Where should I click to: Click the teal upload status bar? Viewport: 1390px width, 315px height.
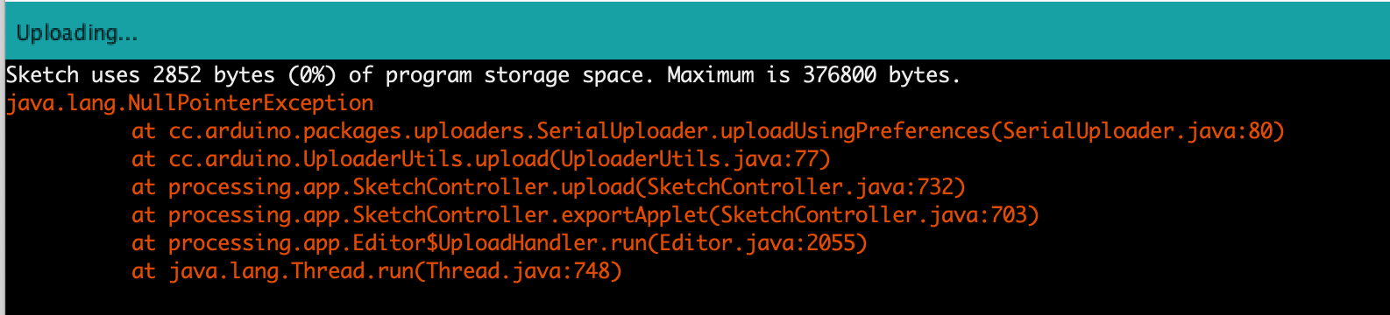pyautogui.click(x=695, y=31)
